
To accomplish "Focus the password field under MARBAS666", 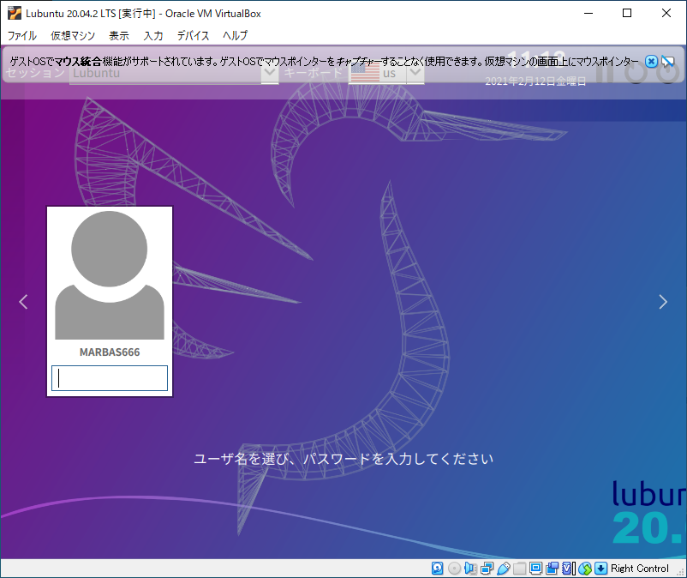I will coord(110,378).
